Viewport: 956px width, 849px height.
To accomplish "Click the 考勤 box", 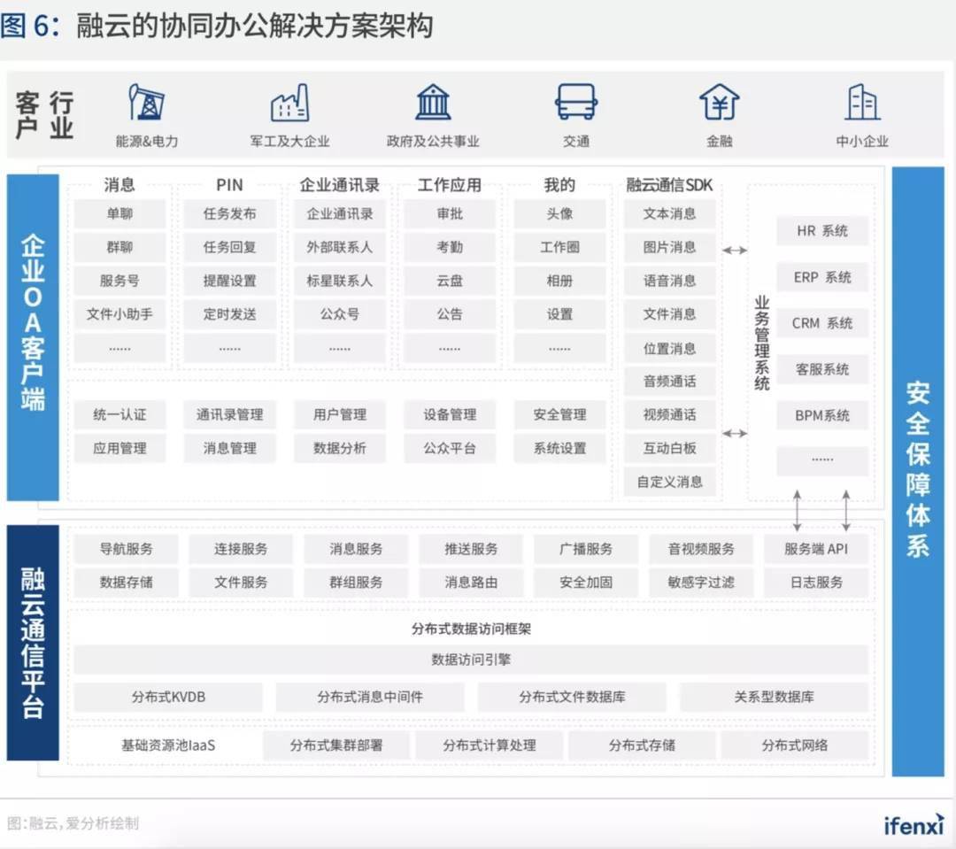I will [450, 247].
